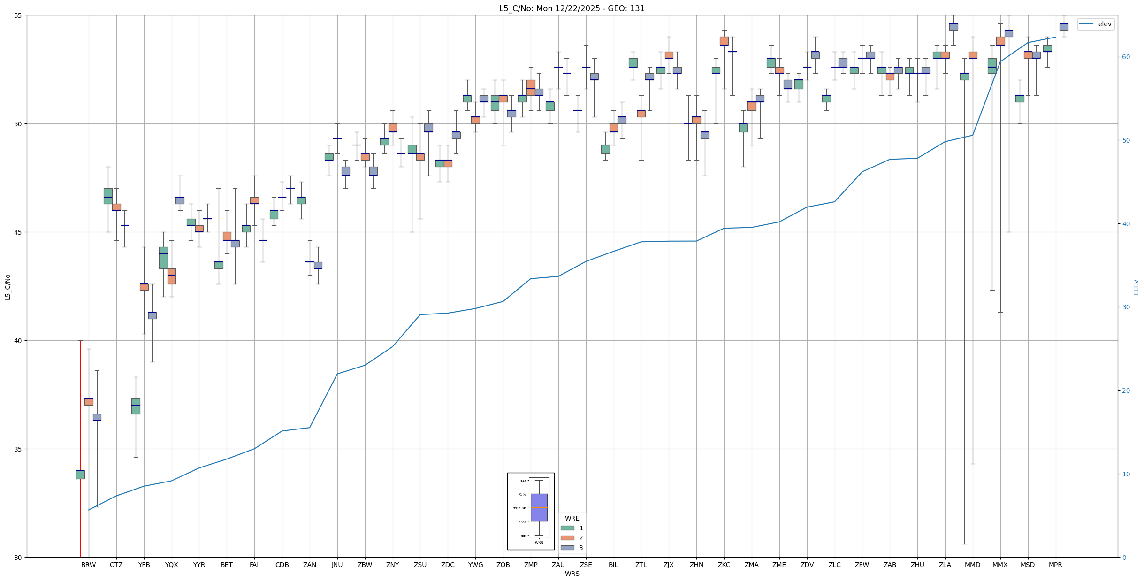Click the elev legend entry
Screen dimensions: 1144x582
[1105, 24]
